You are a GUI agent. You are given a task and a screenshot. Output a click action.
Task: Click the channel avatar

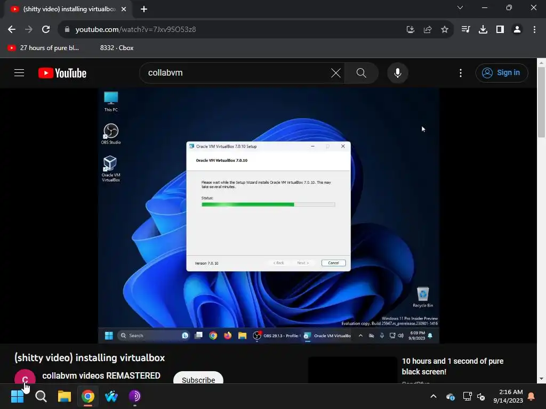click(x=25, y=377)
